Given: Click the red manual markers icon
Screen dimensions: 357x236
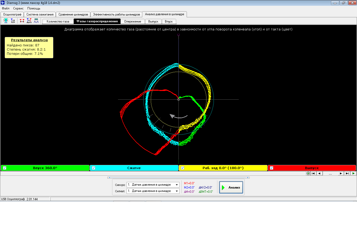Looking at the screenshot, I should coord(22,21).
